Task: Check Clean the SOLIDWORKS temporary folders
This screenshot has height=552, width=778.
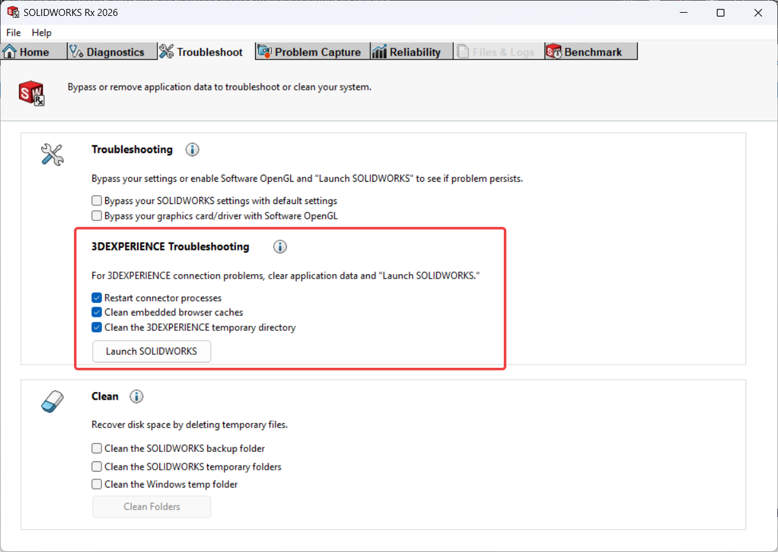Action: tap(187, 467)
